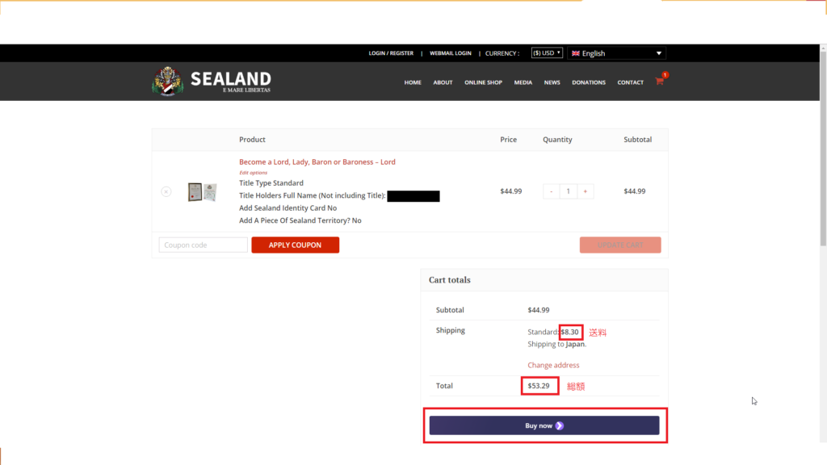This screenshot has height=465, width=827.
Task: Open the Login / Register link
Action: tap(391, 53)
